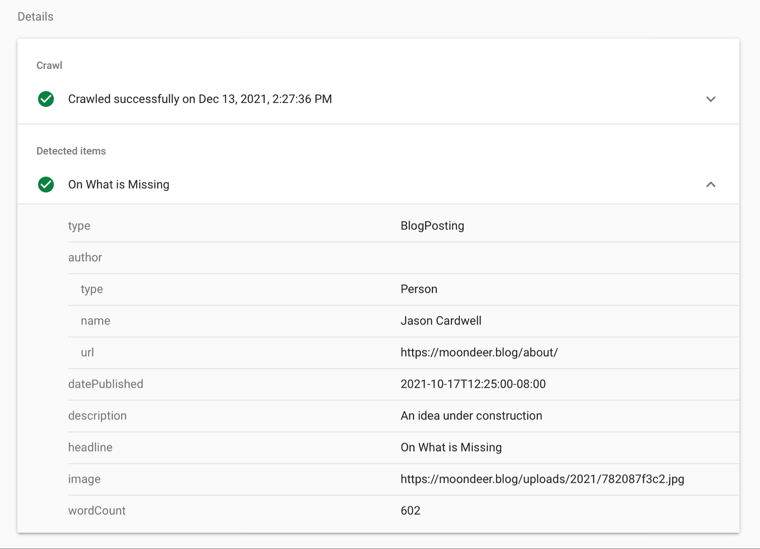Click the Jason Cardwell name value
This screenshot has width=760, height=549.
[x=441, y=321]
